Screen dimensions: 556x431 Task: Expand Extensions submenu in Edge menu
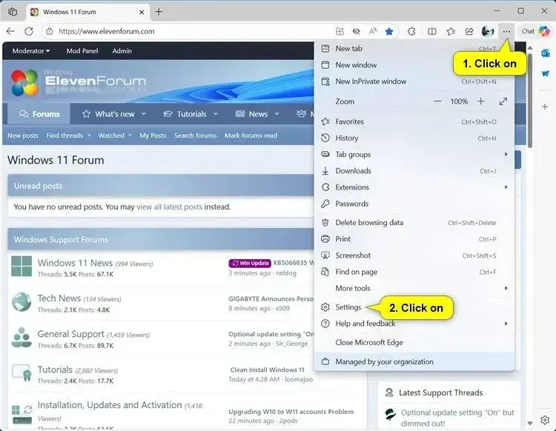tap(414, 187)
